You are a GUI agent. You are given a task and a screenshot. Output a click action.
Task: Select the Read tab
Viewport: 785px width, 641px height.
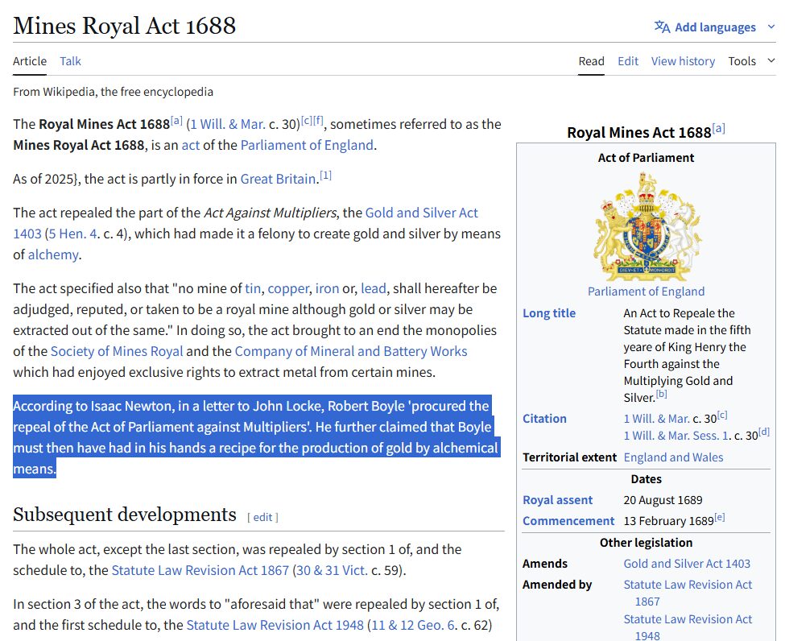591,61
